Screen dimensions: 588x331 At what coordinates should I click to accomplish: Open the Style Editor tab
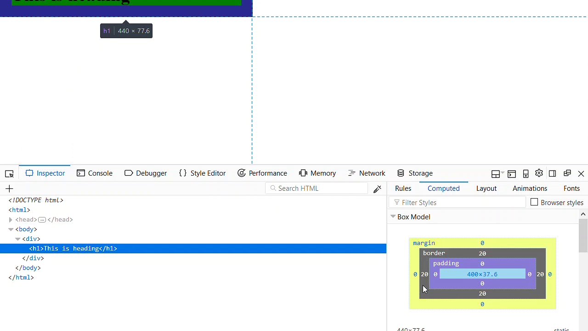[203, 173]
